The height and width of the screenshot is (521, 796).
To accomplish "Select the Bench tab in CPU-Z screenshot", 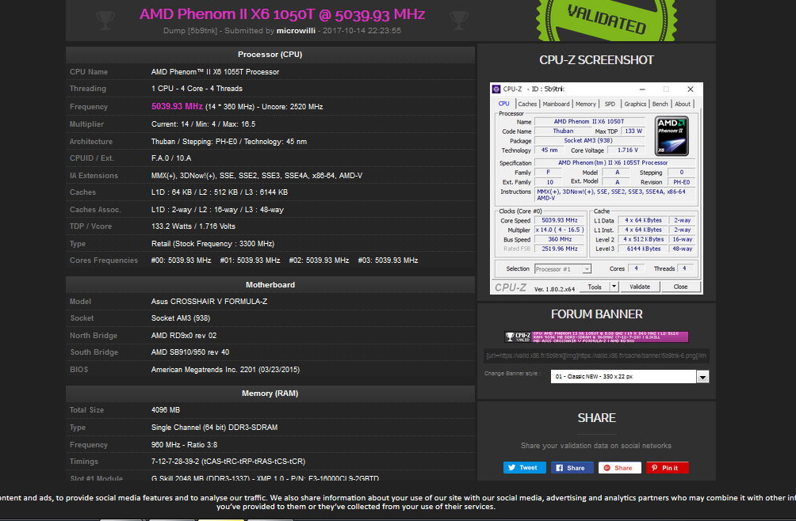I will 660,104.
